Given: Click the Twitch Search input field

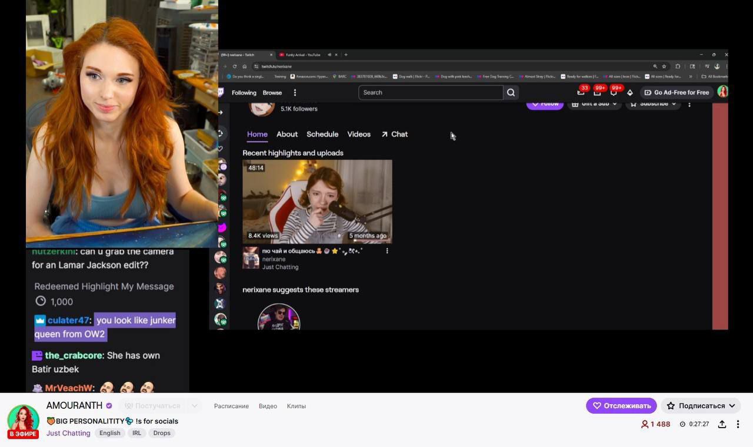Looking at the screenshot, I should coord(431,92).
